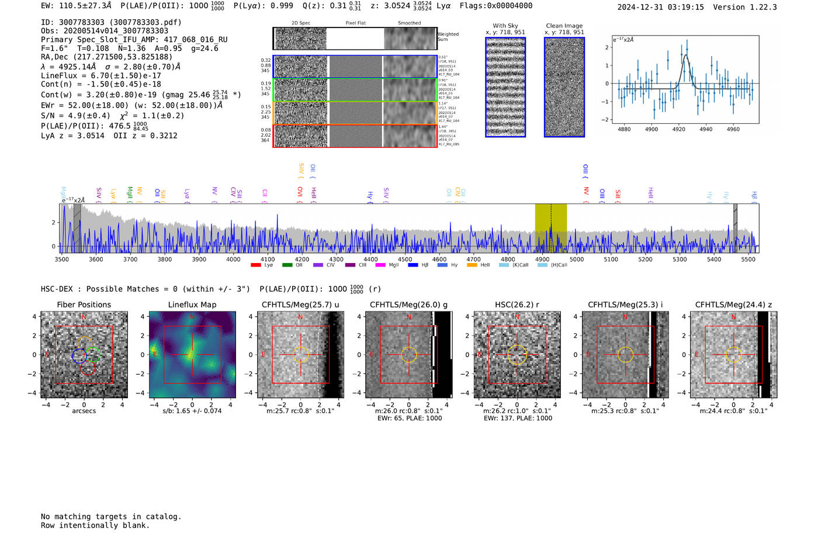Image resolution: width=818 pixels, height=557 pixels.
Task: Select the CFHTLS/Meg(25.7) u image
Action: [x=301, y=355]
